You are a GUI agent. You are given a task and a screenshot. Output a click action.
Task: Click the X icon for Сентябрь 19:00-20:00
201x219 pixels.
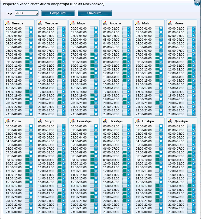tap(96, 197)
